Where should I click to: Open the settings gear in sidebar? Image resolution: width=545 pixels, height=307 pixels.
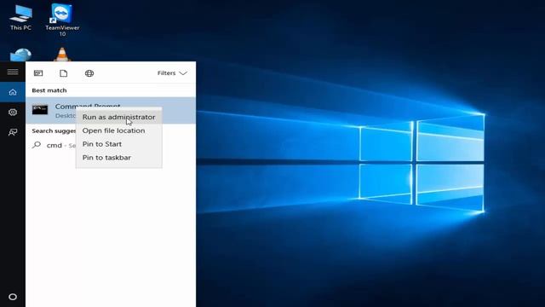(13, 112)
